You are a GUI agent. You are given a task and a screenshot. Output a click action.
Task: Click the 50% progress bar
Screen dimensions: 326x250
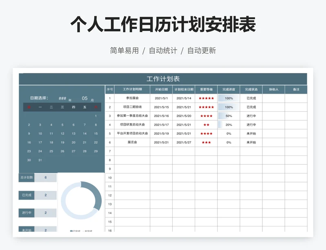tap(229, 116)
